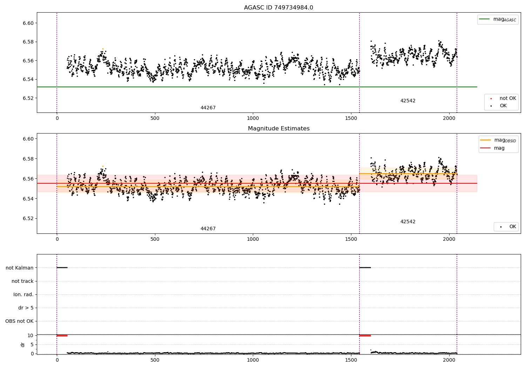This screenshot has height=368, width=526.
Task: Click the 'not Kalman' axis label
Action: pyautogui.click(x=20, y=268)
